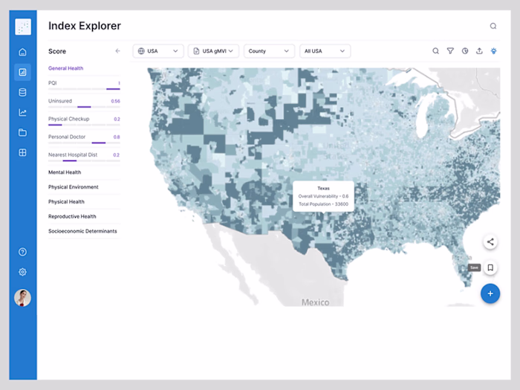Toggle the lightbulb insights icon

pyautogui.click(x=494, y=51)
